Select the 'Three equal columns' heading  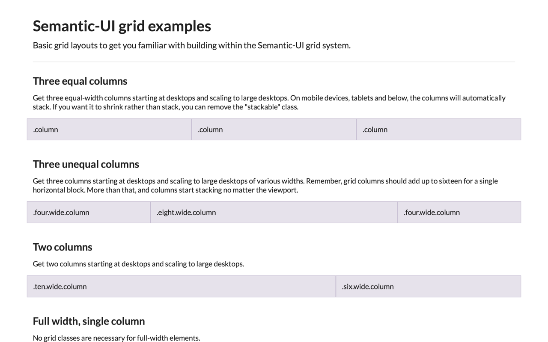[x=80, y=81]
